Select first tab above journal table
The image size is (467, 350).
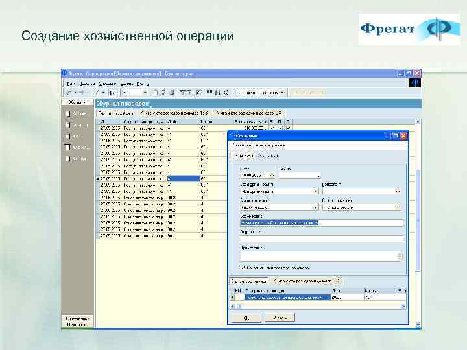coord(115,113)
